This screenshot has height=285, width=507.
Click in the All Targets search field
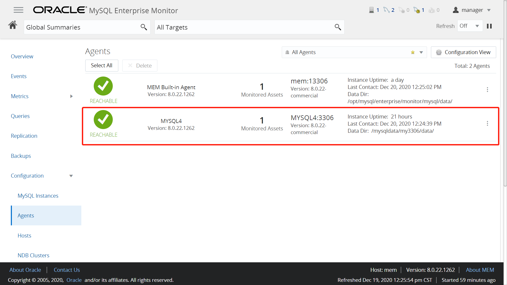tap(243, 27)
